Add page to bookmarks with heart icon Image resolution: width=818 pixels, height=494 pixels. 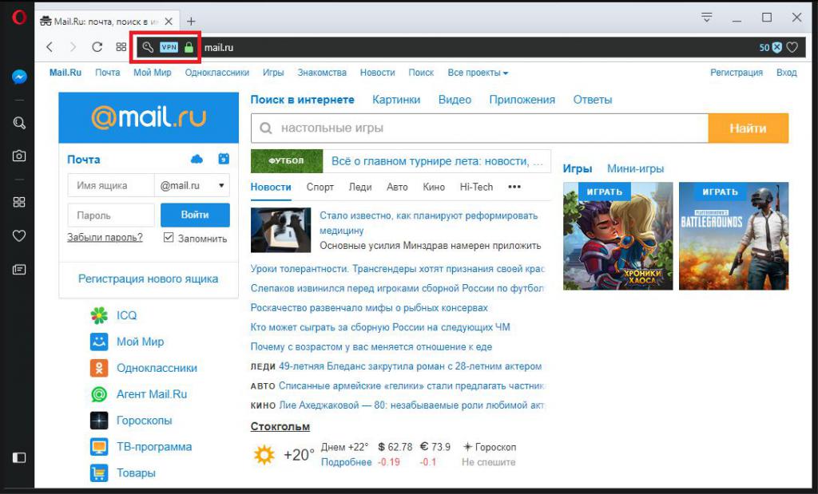(x=792, y=47)
